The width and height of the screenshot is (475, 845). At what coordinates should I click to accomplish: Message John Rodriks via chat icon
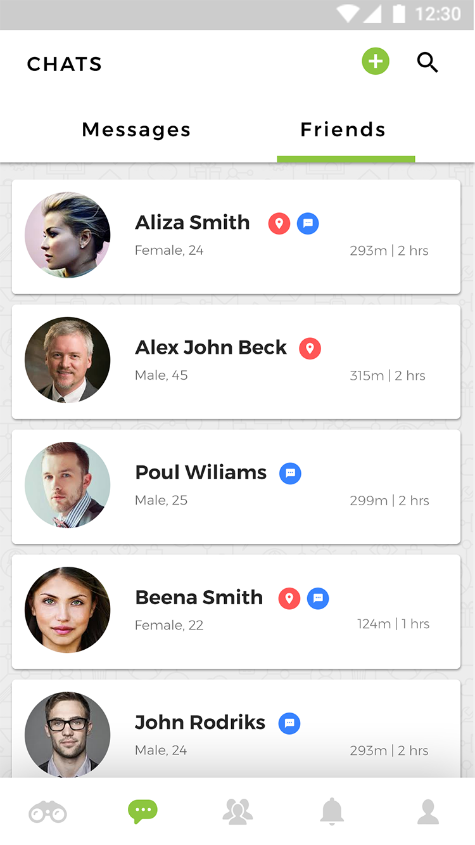click(289, 723)
